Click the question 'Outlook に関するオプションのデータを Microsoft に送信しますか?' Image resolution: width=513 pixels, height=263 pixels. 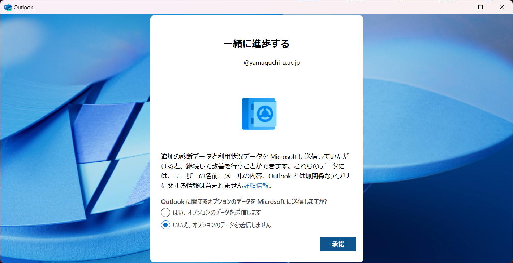244,201
